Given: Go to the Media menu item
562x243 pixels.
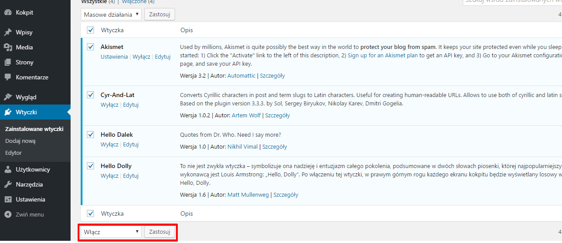Looking at the screenshot, I should pyautogui.click(x=35, y=48).
